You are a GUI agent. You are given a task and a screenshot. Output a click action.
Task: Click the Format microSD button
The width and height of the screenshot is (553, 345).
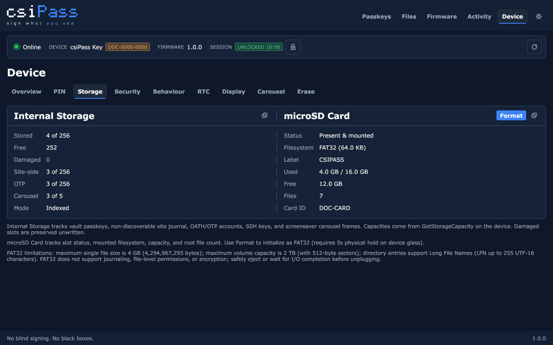(511, 116)
